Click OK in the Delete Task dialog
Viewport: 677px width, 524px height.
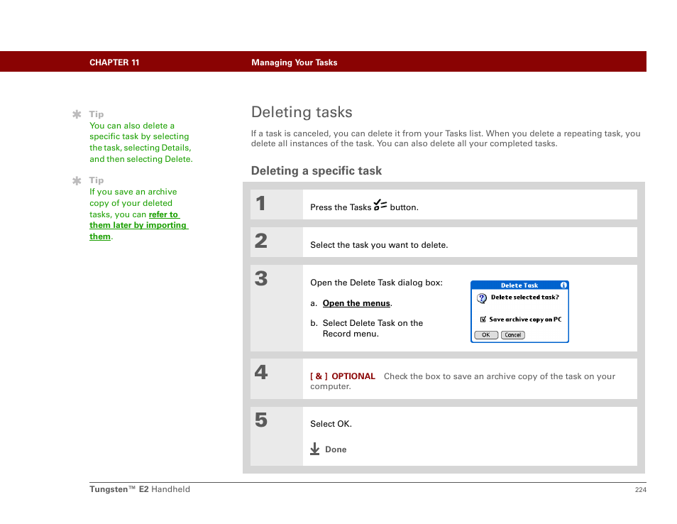point(486,335)
